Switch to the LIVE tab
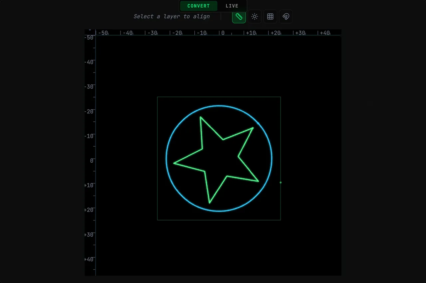Screen dimensions: 426x283 point(232,6)
